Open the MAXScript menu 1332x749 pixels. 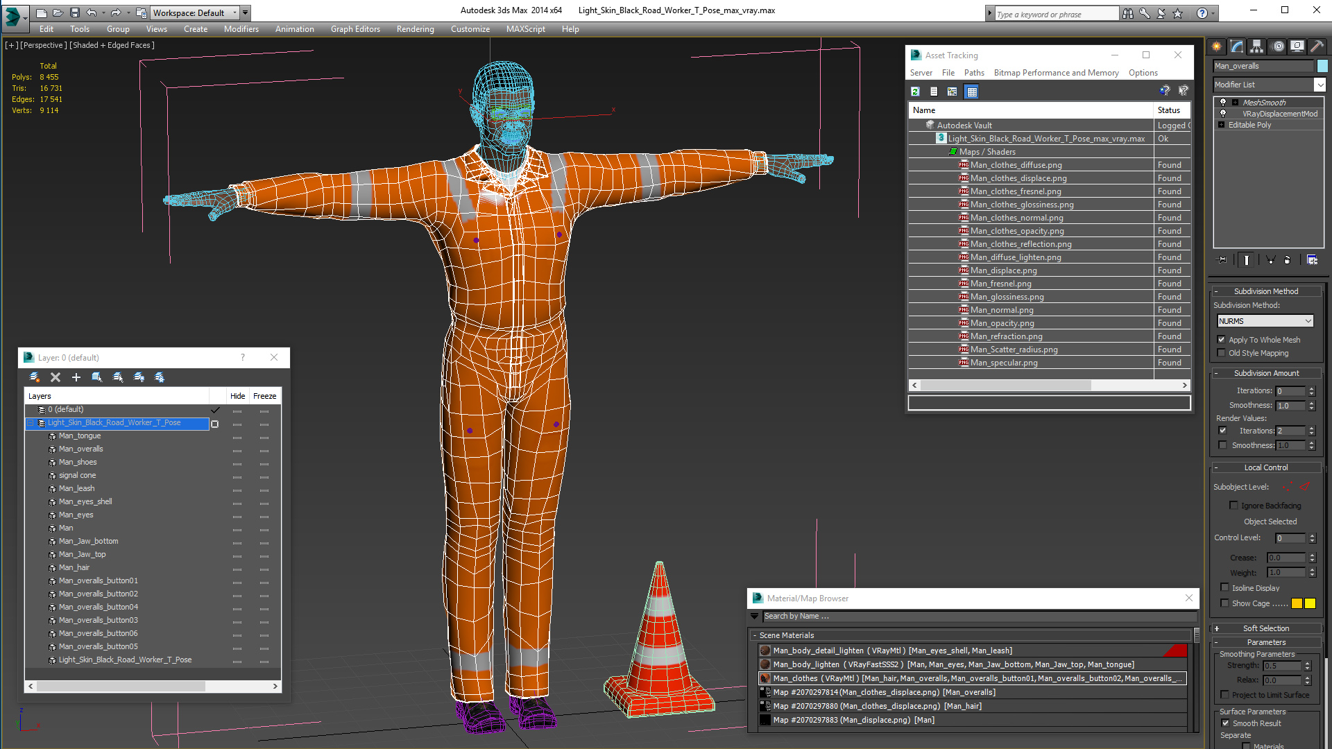pyautogui.click(x=525, y=29)
